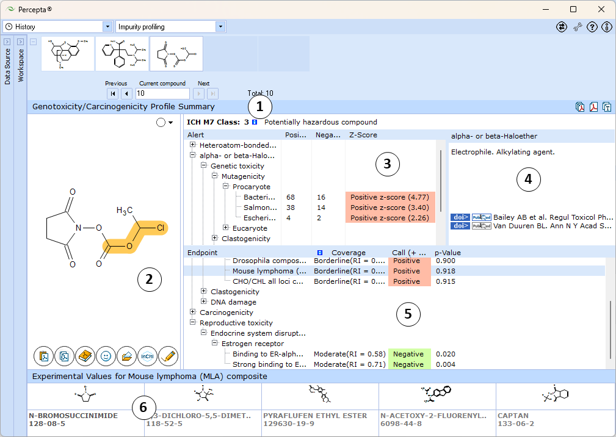Screen dimensions: 616x437
Task: Select CHO/CHL all loci endpoint row
Action: pyautogui.click(x=395, y=281)
